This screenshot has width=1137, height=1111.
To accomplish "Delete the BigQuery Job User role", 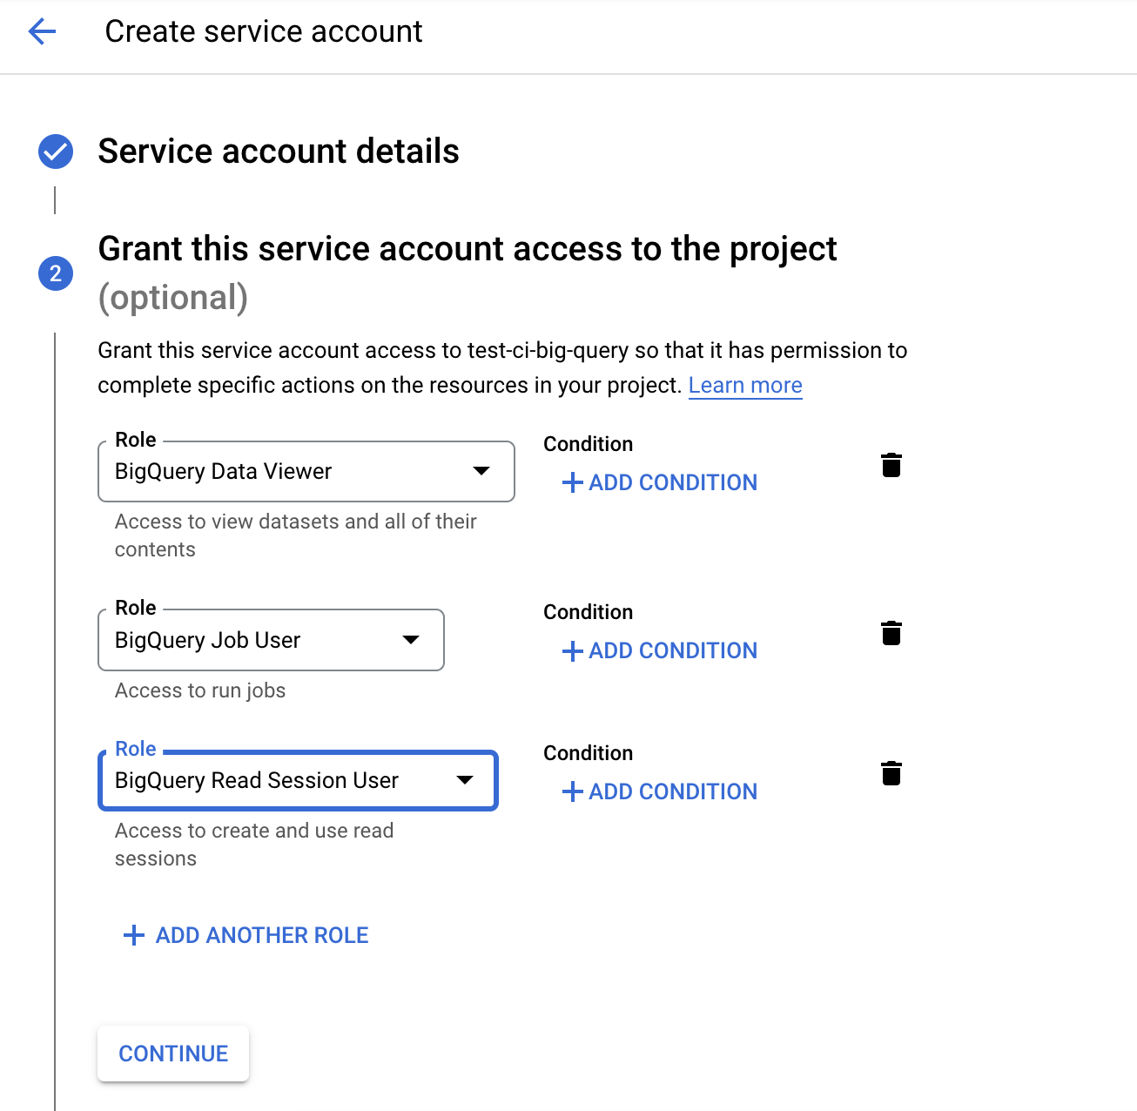I will pyautogui.click(x=891, y=633).
